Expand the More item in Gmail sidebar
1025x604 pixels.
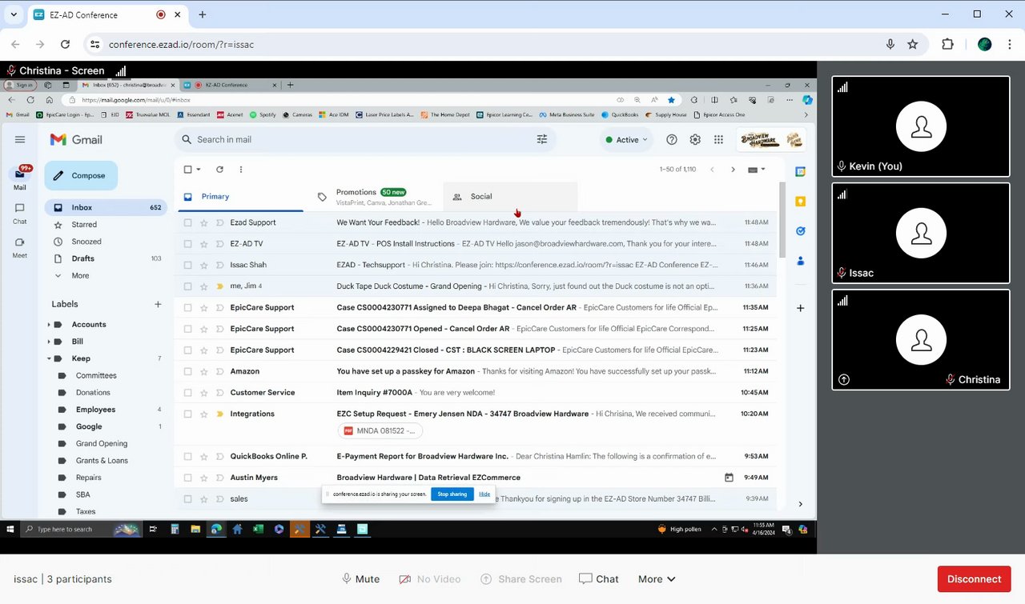click(80, 275)
